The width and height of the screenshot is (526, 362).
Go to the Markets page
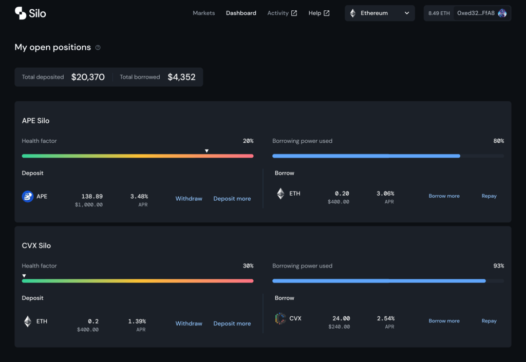(x=203, y=13)
